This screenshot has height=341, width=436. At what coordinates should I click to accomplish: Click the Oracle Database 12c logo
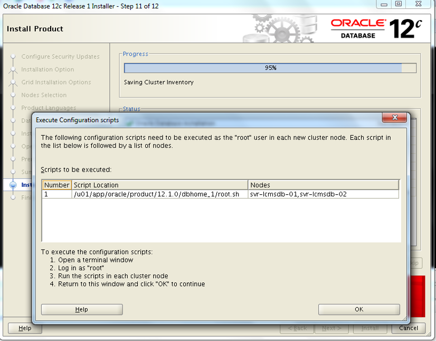coord(376,29)
